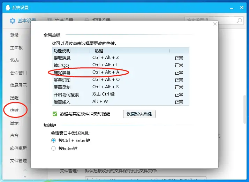This screenshot has height=182, width=249.
Task: Click the 正常 status for 提取消息
Action: (x=179, y=58)
